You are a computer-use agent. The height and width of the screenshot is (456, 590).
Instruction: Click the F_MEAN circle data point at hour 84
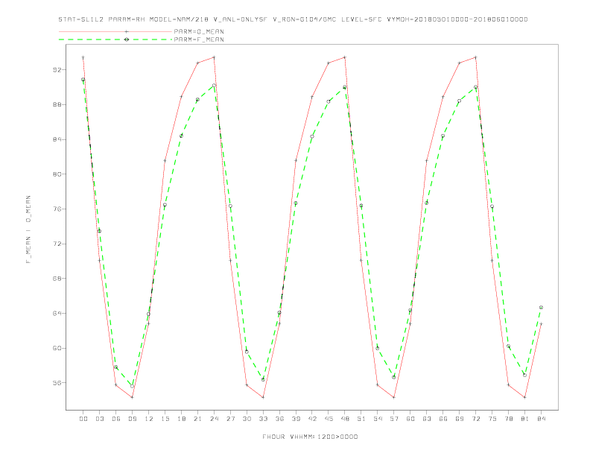[x=541, y=308]
